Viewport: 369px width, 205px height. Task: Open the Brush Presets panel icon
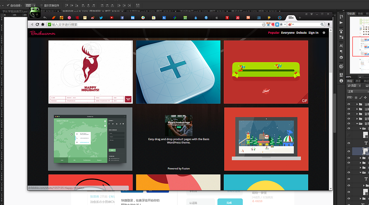pos(341,37)
